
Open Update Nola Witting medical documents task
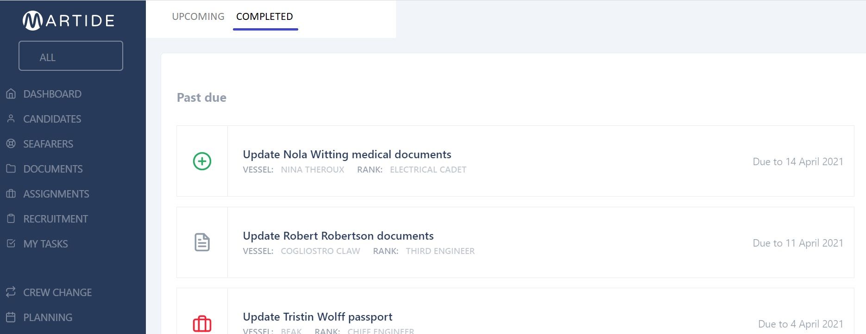pyautogui.click(x=347, y=154)
